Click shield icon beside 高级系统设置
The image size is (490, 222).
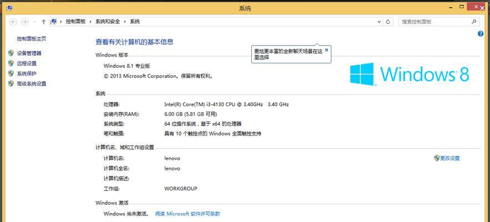coord(11,83)
